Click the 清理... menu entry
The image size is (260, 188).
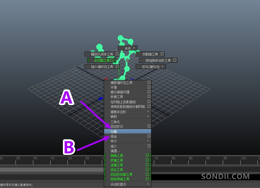click(127, 151)
